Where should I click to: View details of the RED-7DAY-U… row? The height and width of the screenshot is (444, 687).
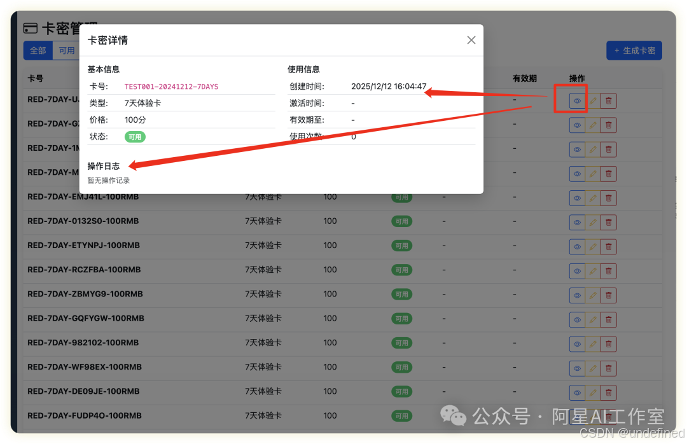[x=577, y=101]
